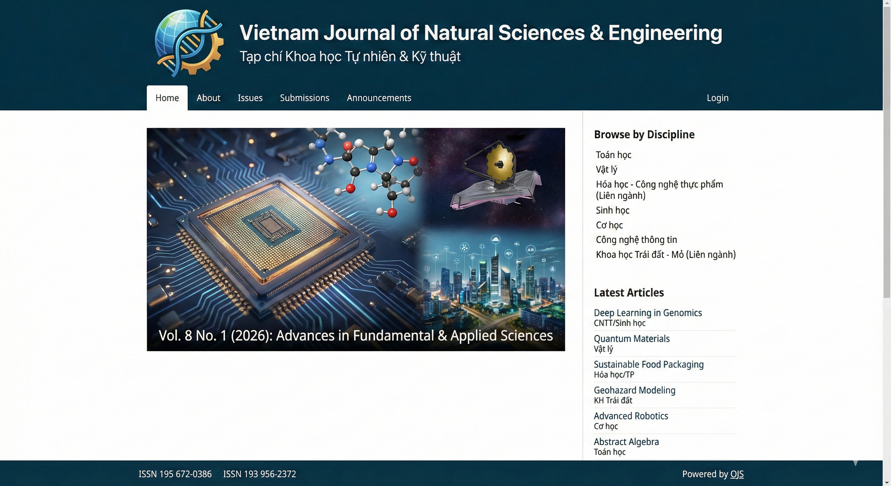Click the Login link
This screenshot has height=486, width=891.
tap(717, 98)
